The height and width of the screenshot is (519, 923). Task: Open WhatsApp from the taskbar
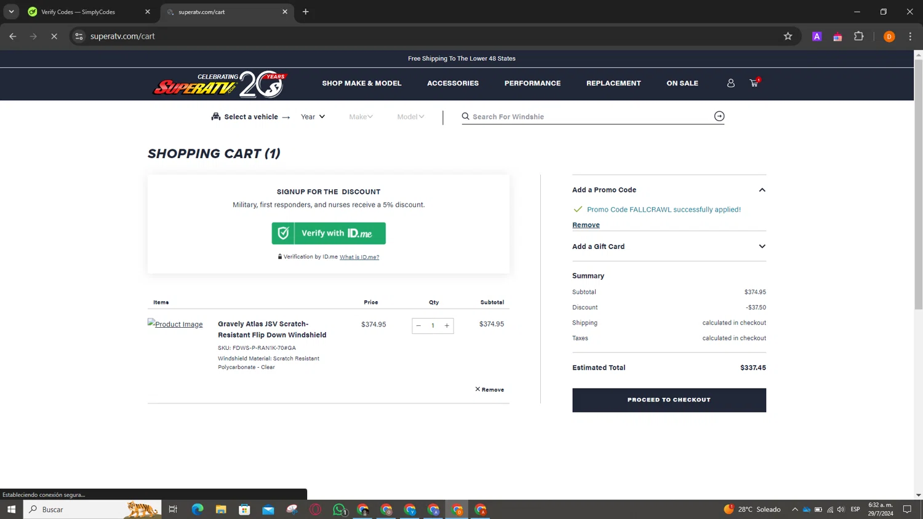tap(339, 509)
